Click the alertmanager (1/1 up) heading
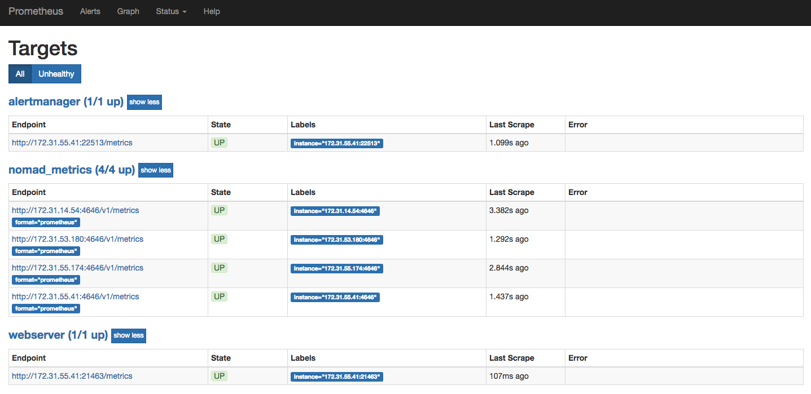Screen dimensions: 811x394 click(x=65, y=102)
